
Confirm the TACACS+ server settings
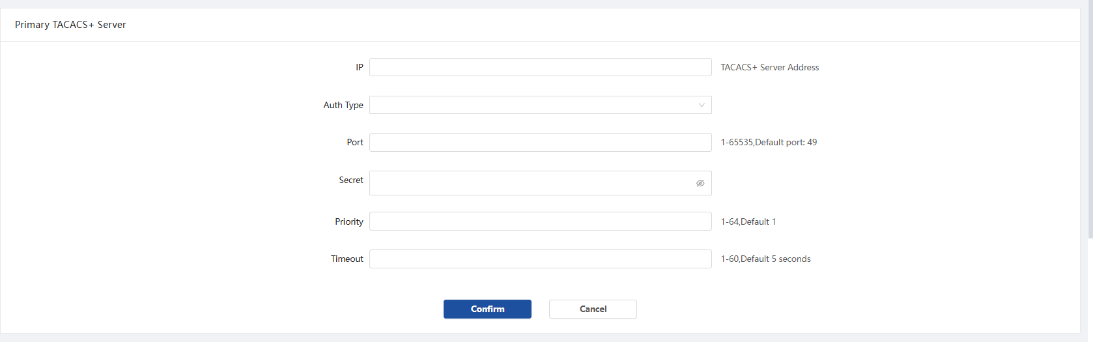click(x=487, y=309)
